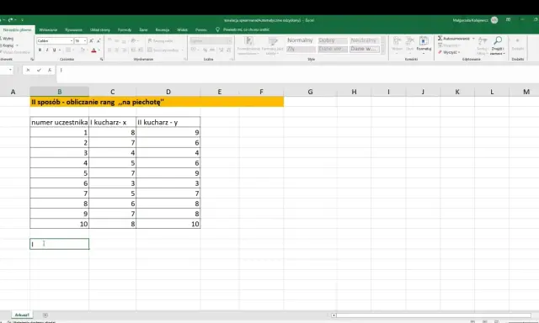Toggle Italic formatting button
Image resolution: width=539 pixels, height=323 pixels.
(x=47, y=50)
